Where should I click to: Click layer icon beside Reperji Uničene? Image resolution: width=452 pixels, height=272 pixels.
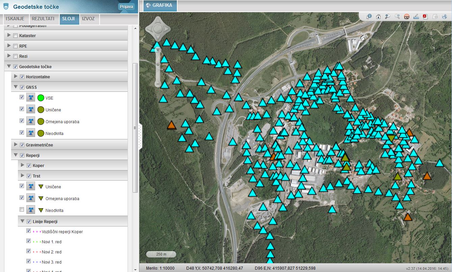tap(31, 187)
